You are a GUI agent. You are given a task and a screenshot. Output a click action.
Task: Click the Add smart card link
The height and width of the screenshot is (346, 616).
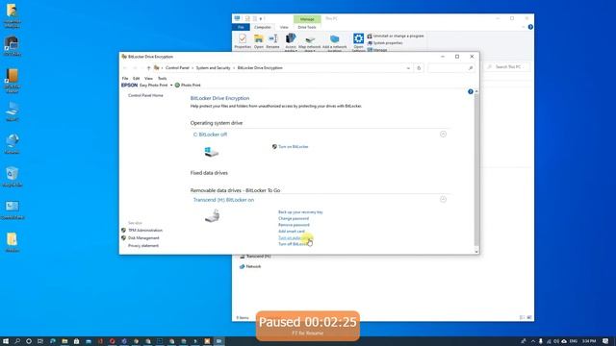coord(292,232)
